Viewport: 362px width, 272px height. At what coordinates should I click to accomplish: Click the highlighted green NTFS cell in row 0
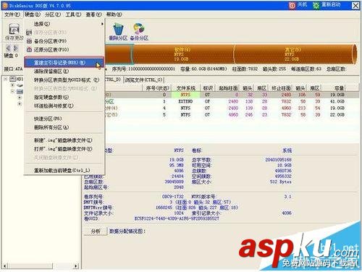click(x=185, y=95)
